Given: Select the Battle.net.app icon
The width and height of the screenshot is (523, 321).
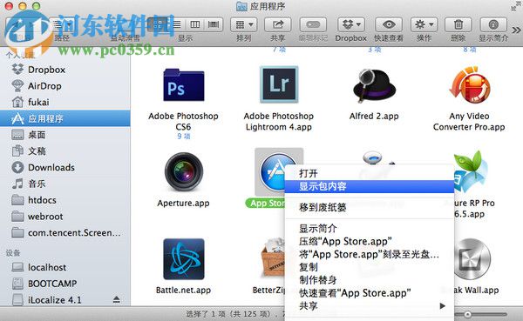Looking at the screenshot, I should [183, 259].
